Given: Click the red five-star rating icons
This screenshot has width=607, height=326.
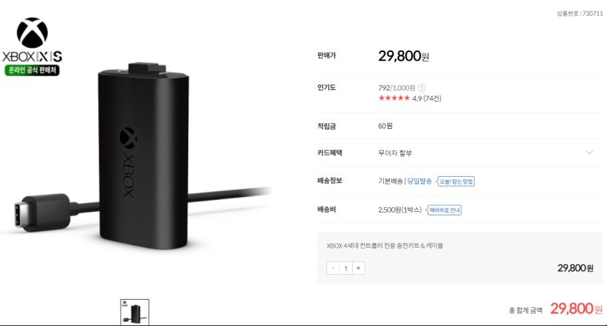Looking at the screenshot, I should (394, 98).
